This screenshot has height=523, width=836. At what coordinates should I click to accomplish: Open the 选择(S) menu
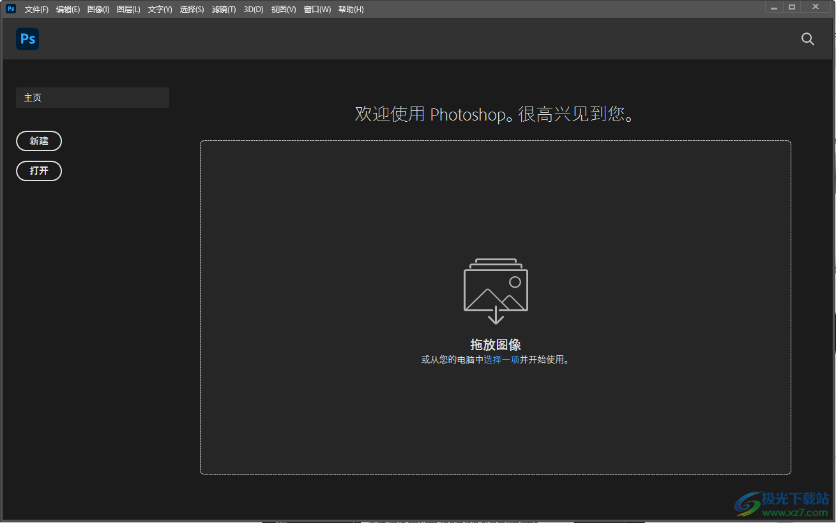point(192,9)
